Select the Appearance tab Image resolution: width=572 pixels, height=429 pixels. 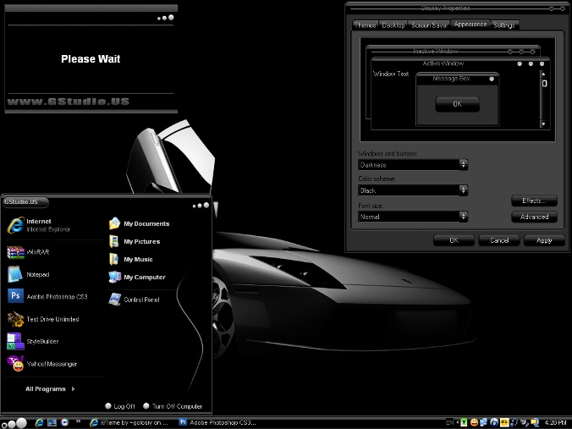(470, 25)
